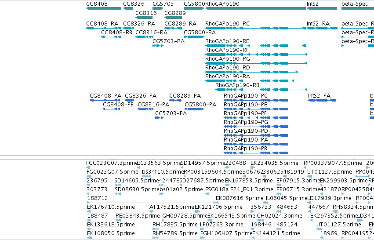This screenshot has width=374, height=240.
Task: Click transcript CG8316-RA
Action: coord(144,37)
